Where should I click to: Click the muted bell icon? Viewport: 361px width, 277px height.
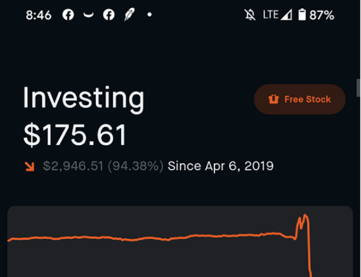pyautogui.click(x=250, y=15)
